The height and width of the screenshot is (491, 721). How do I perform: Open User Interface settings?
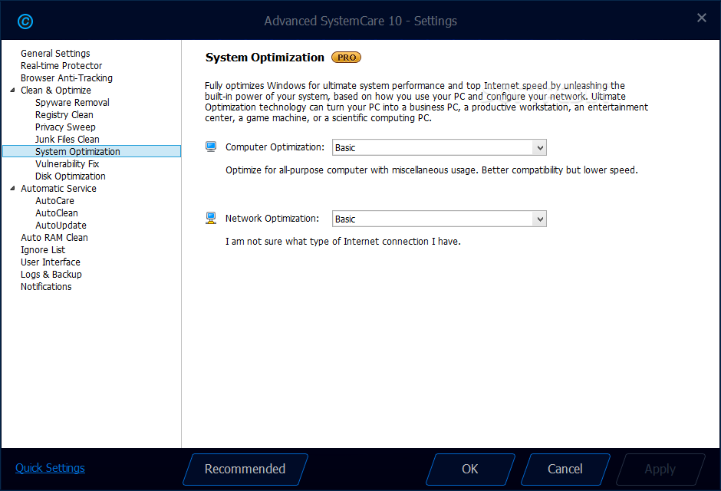tap(51, 262)
